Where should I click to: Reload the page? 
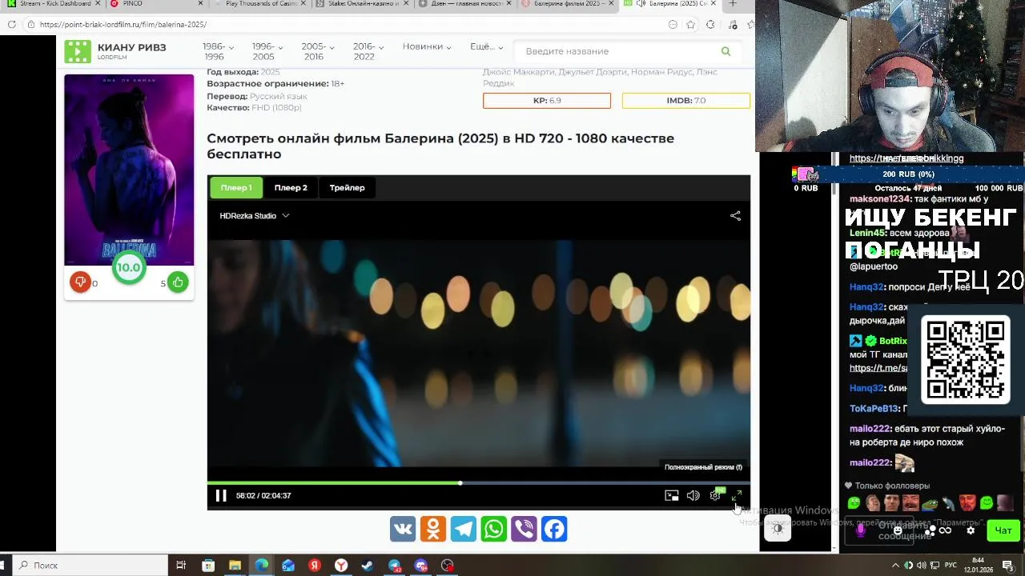pos(12,25)
